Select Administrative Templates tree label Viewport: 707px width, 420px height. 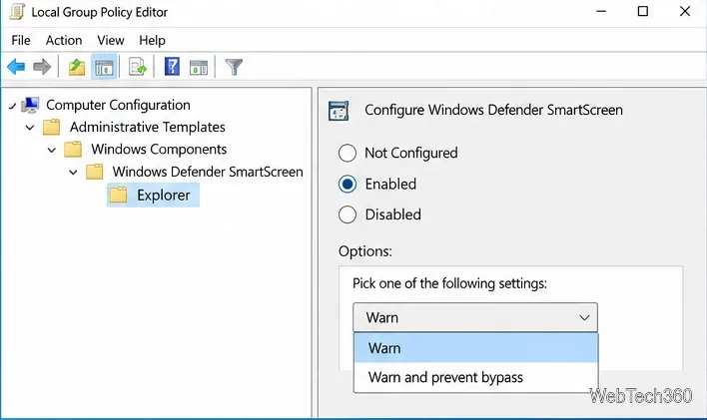[x=148, y=127]
